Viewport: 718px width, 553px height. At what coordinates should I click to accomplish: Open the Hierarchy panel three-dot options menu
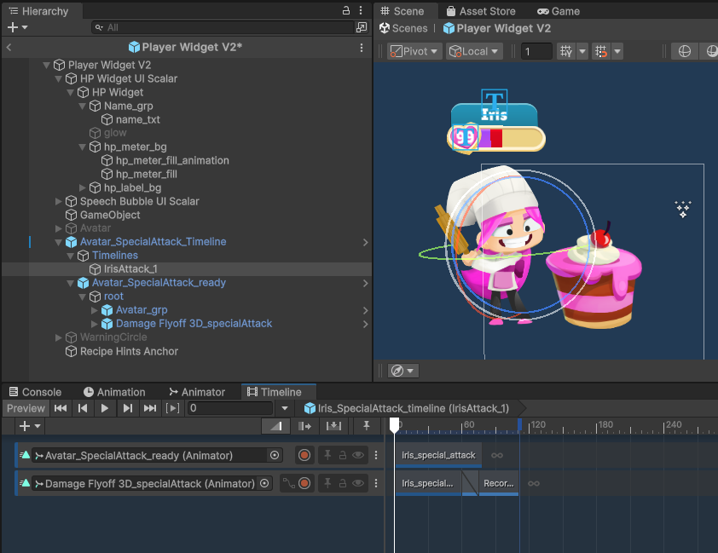[x=361, y=10]
